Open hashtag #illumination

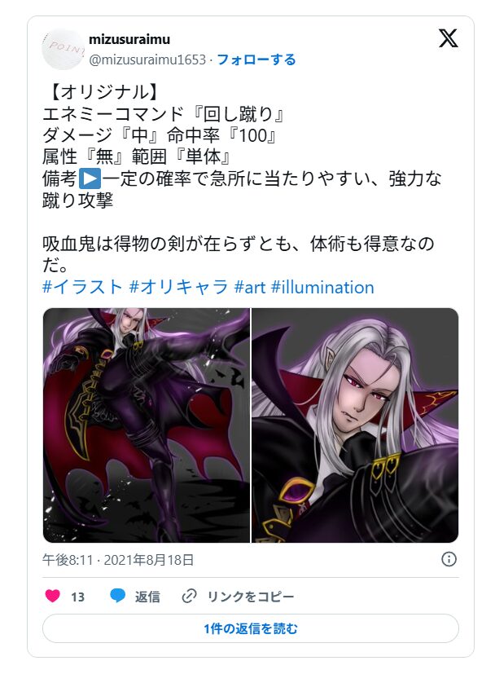[322, 287]
